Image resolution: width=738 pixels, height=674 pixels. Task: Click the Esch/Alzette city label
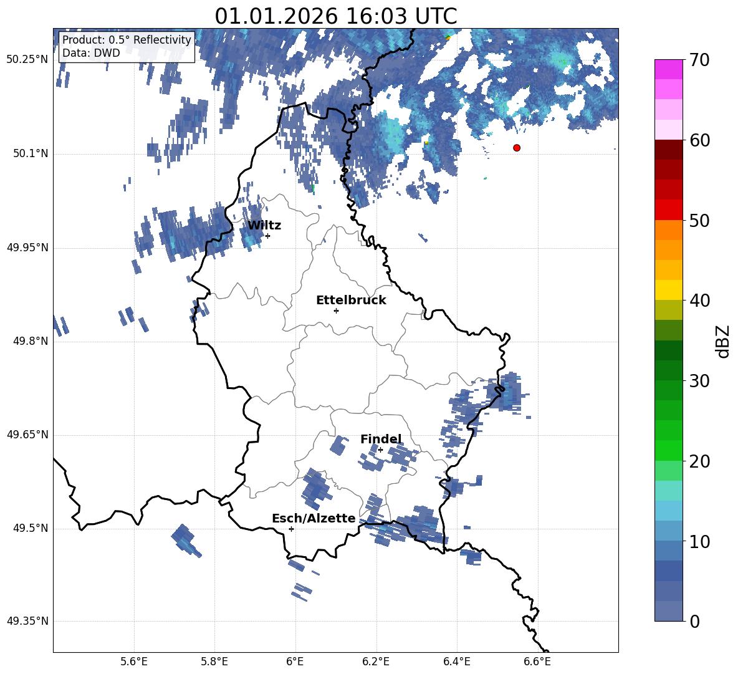(x=314, y=518)
